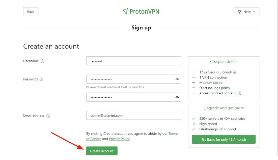Open the Terms of Service link

[173, 134]
